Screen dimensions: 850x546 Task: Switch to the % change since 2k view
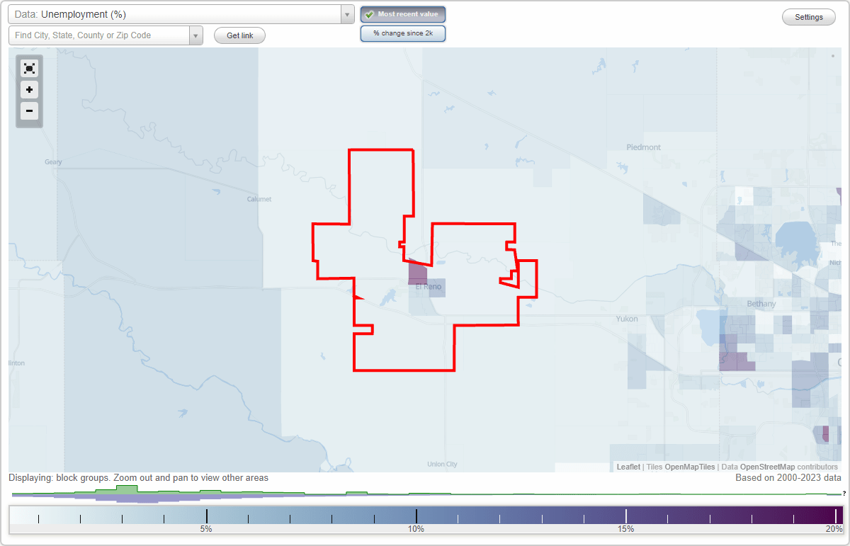point(403,33)
